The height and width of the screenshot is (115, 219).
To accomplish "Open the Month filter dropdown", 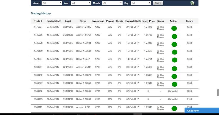I will pyautogui.click(x=112, y=3).
